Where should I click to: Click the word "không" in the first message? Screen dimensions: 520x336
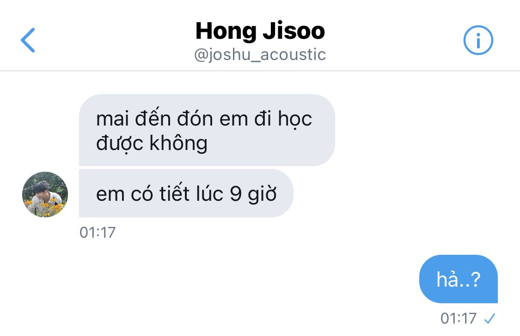(178, 144)
